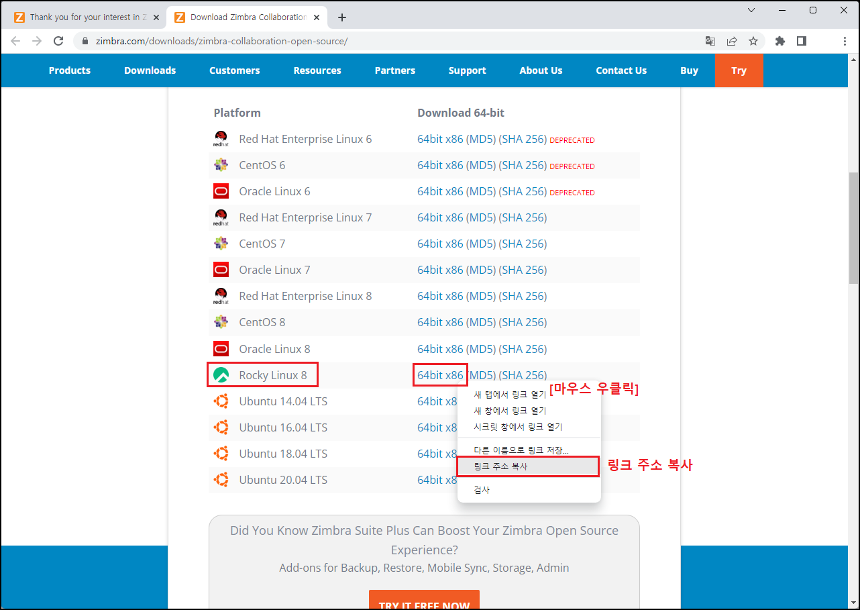This screenshot has width=860, height=610.
Task: Click the orange Try button
Action: pyautogui.click(x=739, y=70)
